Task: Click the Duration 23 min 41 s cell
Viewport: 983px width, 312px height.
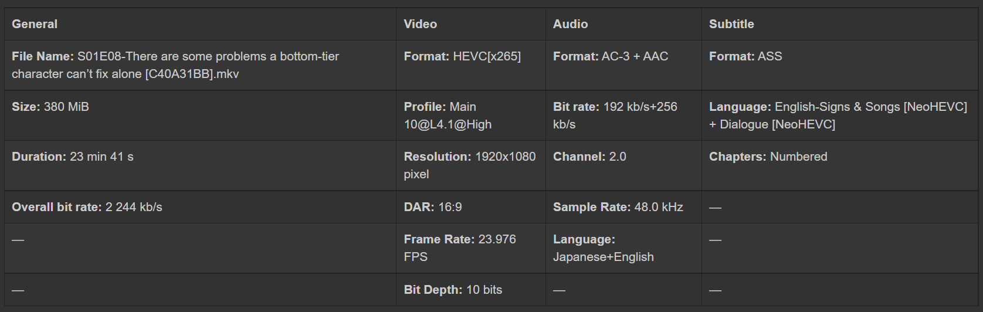Action: tap(73, 157)
